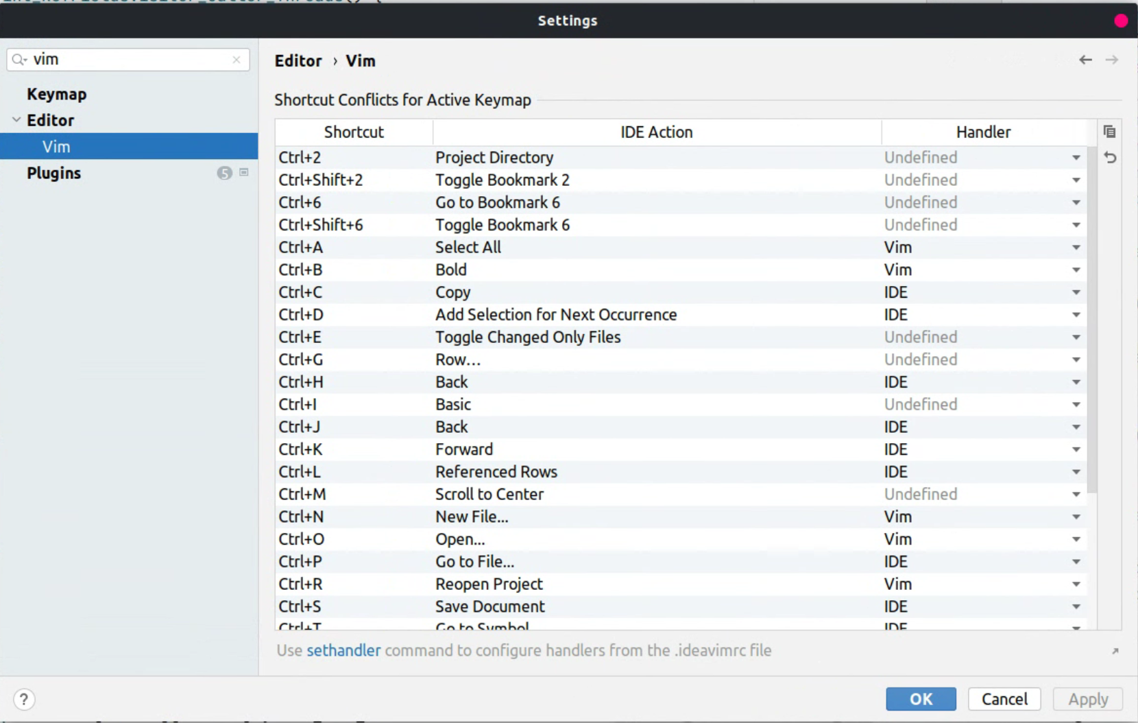The width and height of the screenshot is (1138, 723).
Task: Confirm settings with OK
Action: click(920, 699)
